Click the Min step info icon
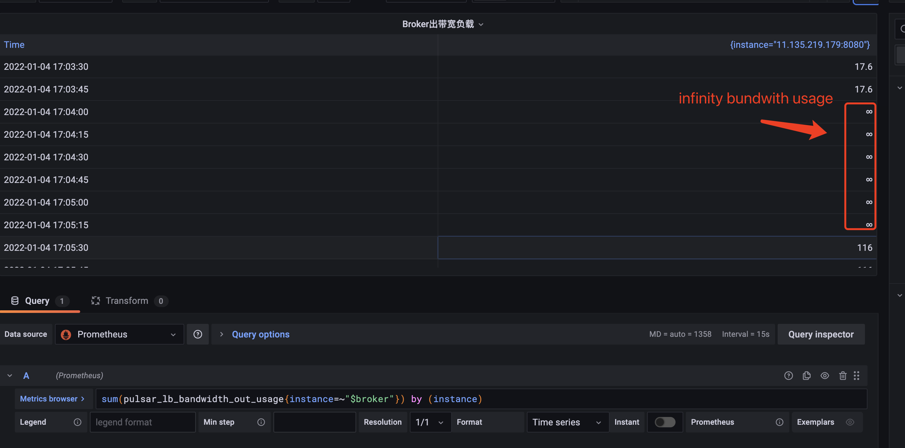This screenshot has width=905, height=448. tap(261, 422)
